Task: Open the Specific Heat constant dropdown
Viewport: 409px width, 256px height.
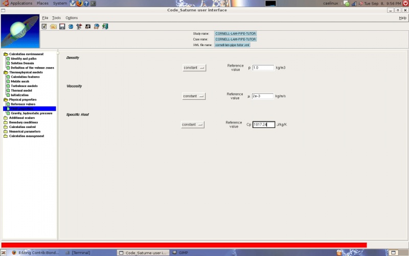Action: coord(193,124)
